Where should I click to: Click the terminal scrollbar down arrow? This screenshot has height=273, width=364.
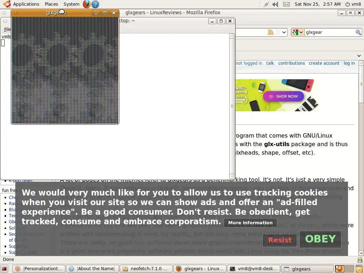pos(232,176)
